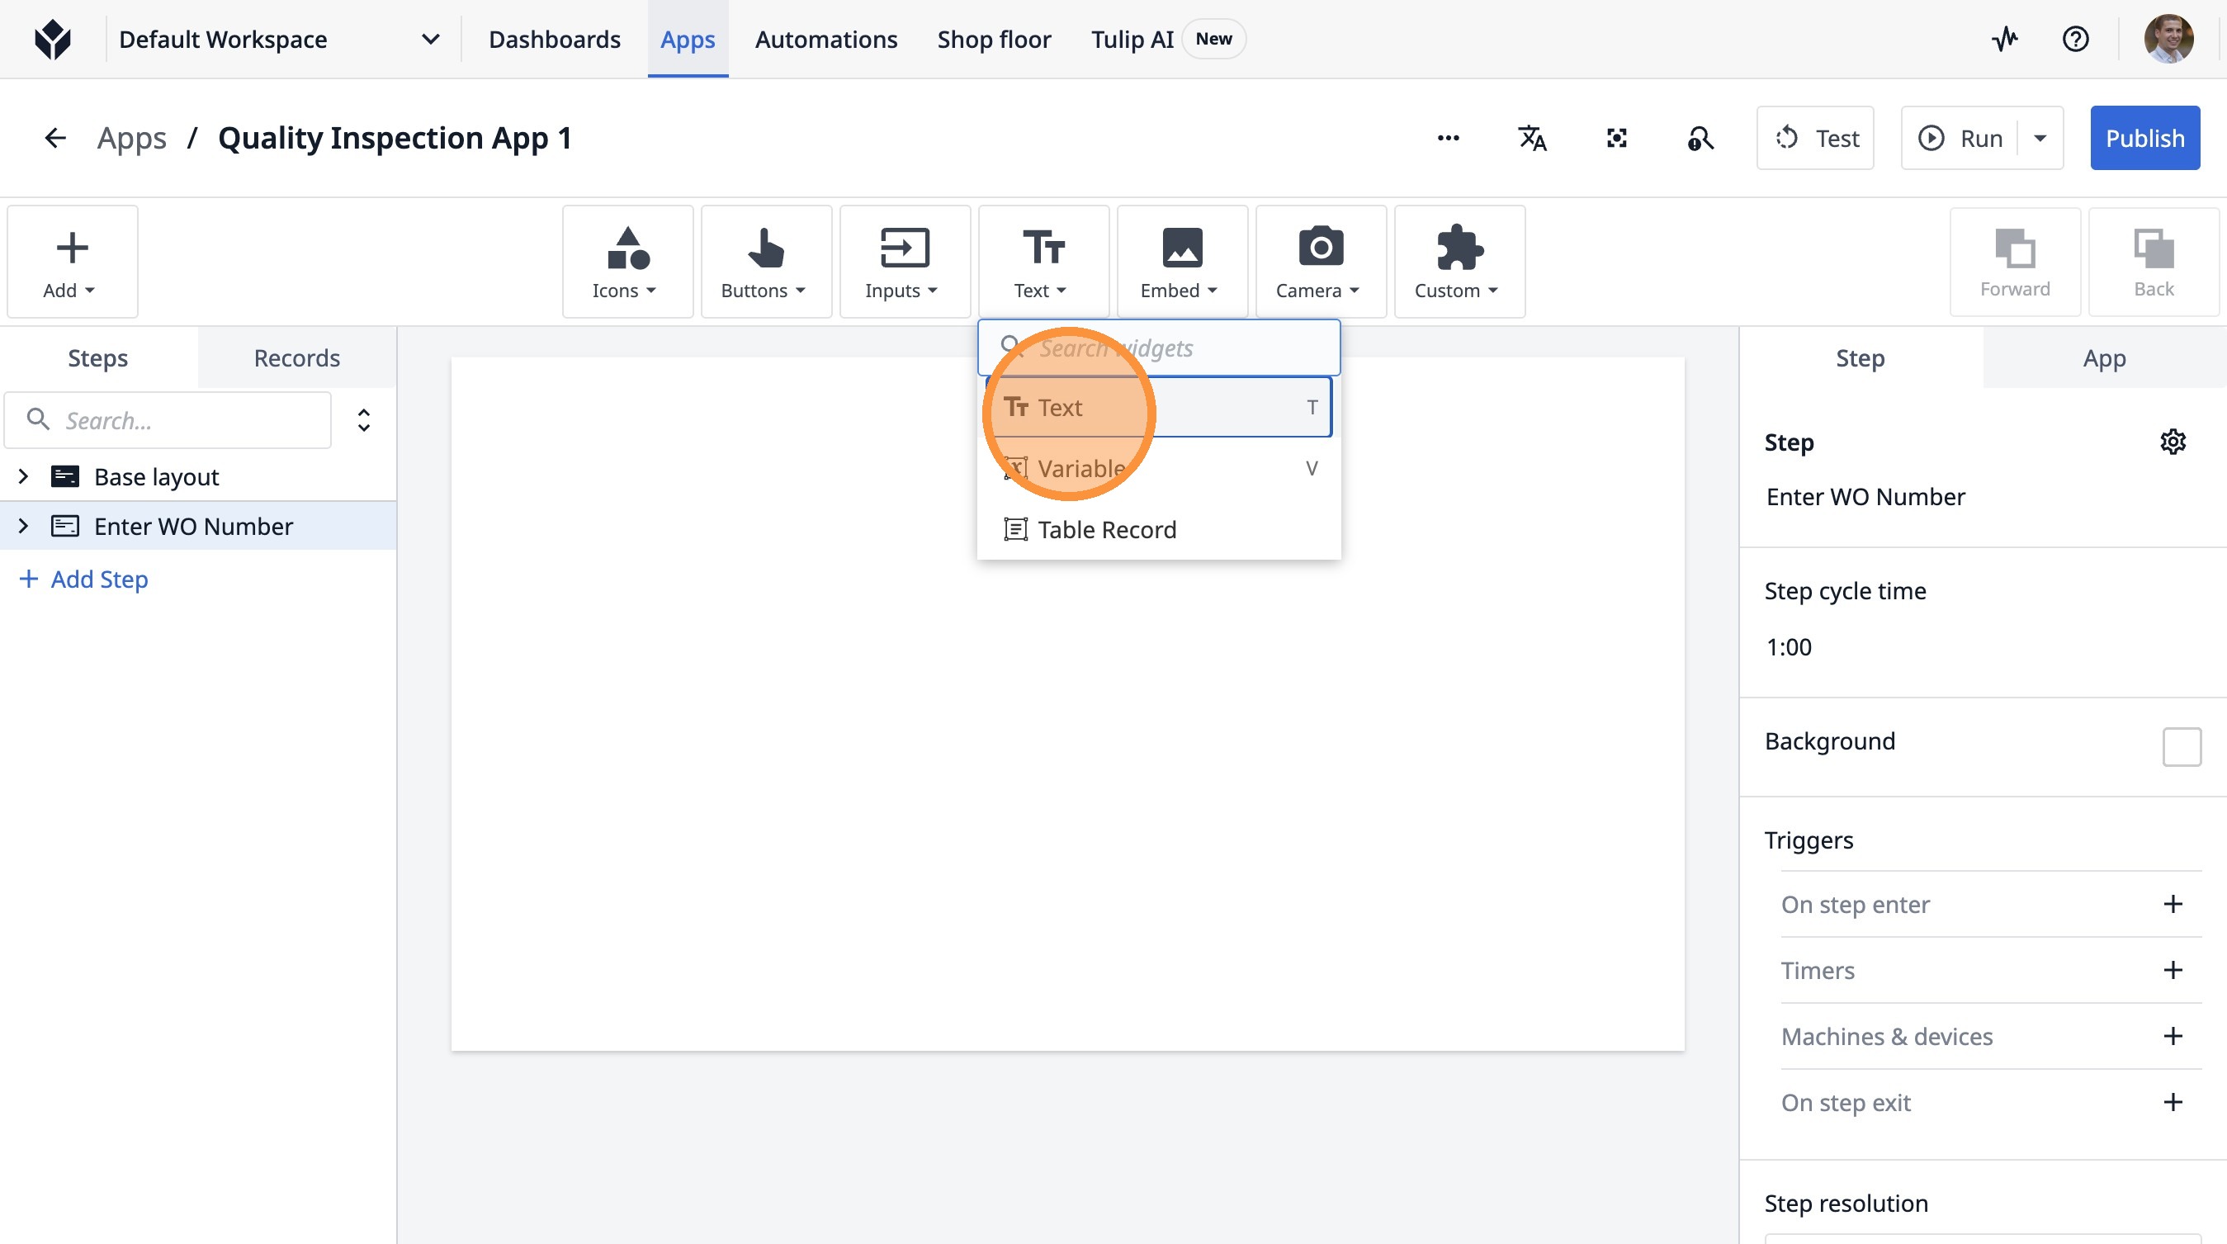This screenshot has height=1244, width=2227.
Task: Open the Run options dropdown arrow
Action: [x=2040, y=139]
